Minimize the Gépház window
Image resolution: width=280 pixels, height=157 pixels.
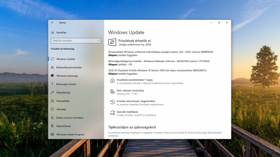click(x=211, y=23)
